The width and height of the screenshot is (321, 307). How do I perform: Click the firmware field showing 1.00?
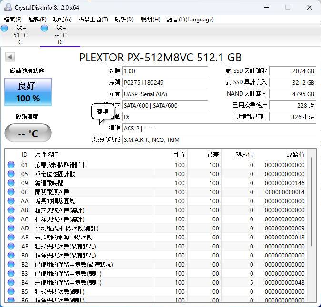coord(165,71)
